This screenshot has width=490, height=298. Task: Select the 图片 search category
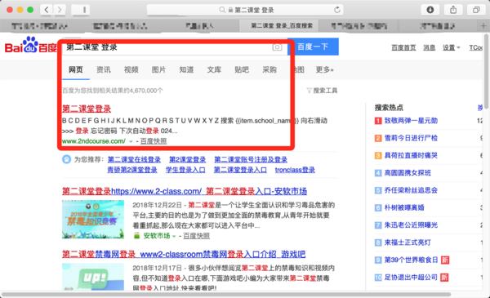point(158,69)
